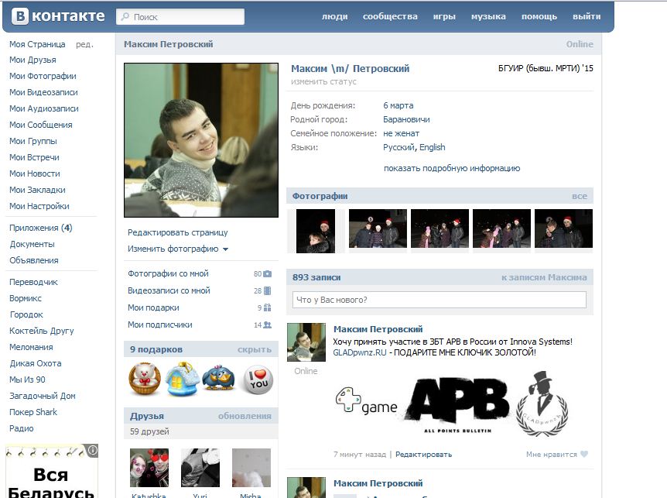Click the blue house gift icon
Viewport: 667px width, 498px height.
point(182,378)
